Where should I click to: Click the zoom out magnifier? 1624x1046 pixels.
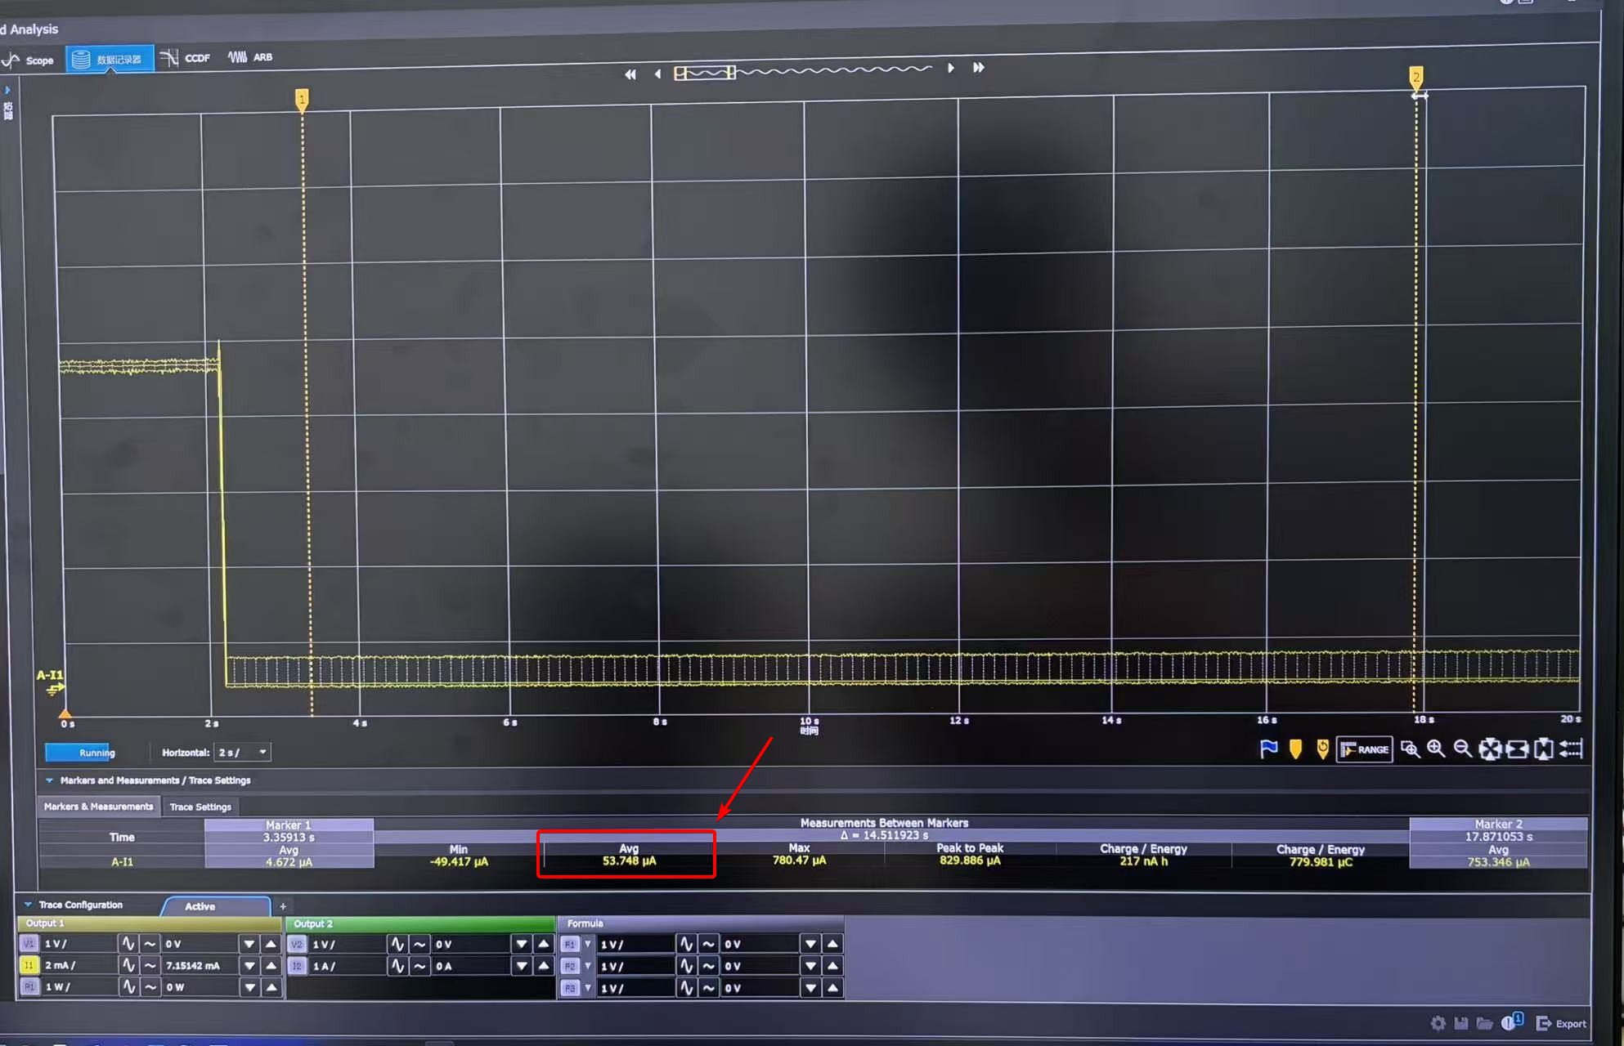point(1463,748)
